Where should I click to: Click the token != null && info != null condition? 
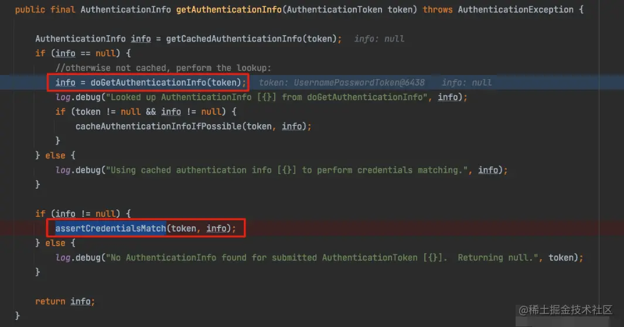coord(148,112)
